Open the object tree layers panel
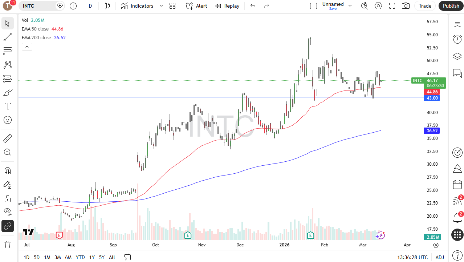This screenshot has width=464, height=262. click(457, 56)
